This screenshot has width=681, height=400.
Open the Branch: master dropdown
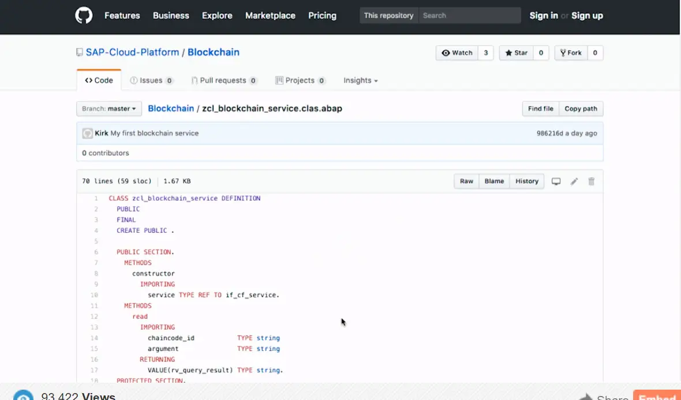pos(109,108)
